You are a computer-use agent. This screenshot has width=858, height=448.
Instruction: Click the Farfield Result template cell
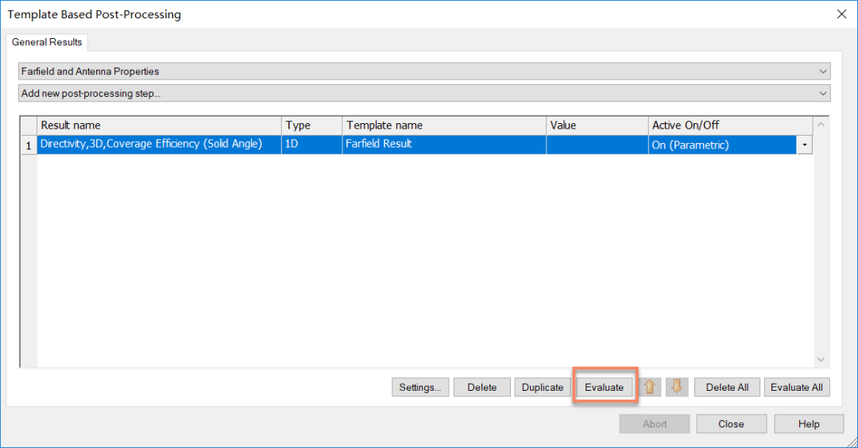point(444,145)
